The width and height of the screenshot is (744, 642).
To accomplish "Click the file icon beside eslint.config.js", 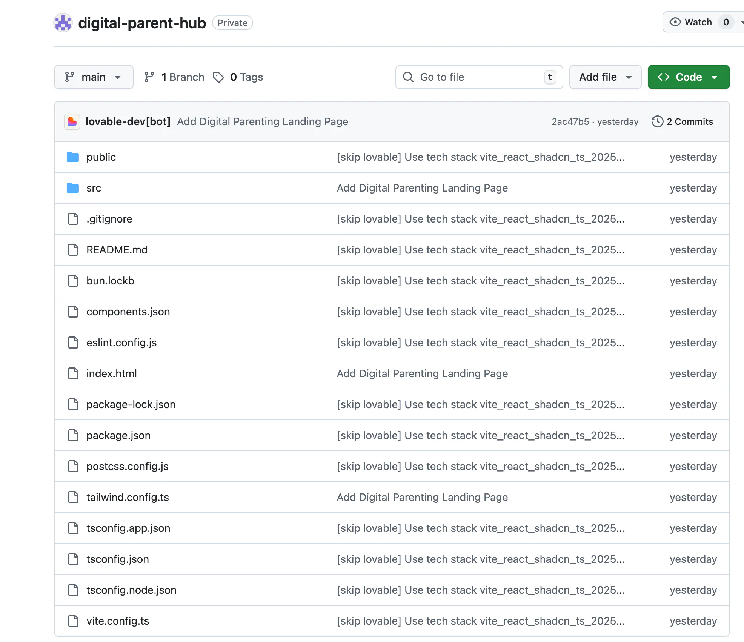I will [73, 343].
